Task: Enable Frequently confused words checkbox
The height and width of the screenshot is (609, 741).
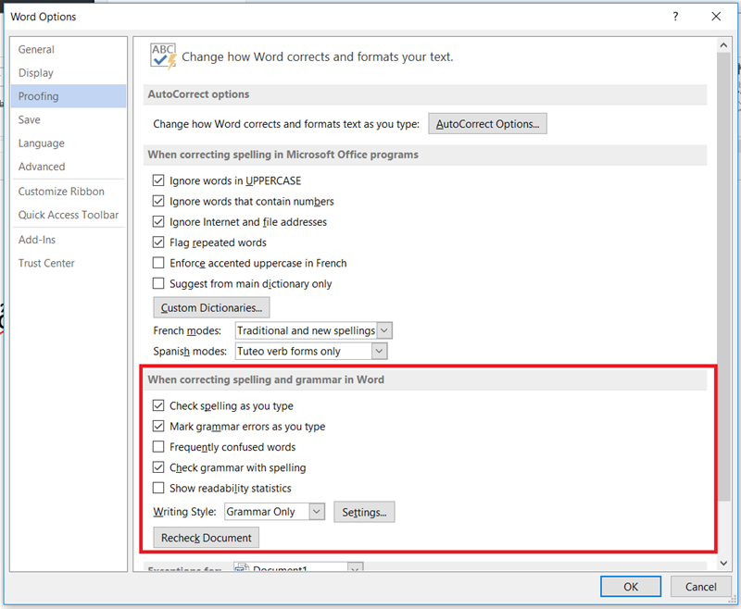Action: 159,447
